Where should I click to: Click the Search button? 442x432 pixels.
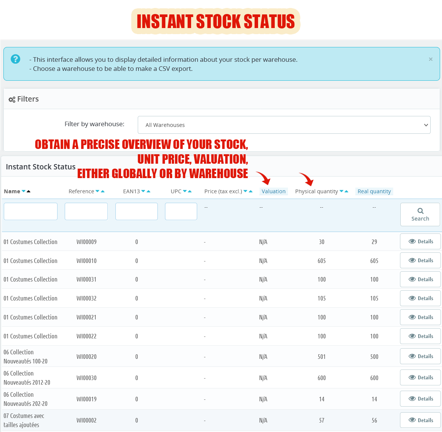coord(420,214)
